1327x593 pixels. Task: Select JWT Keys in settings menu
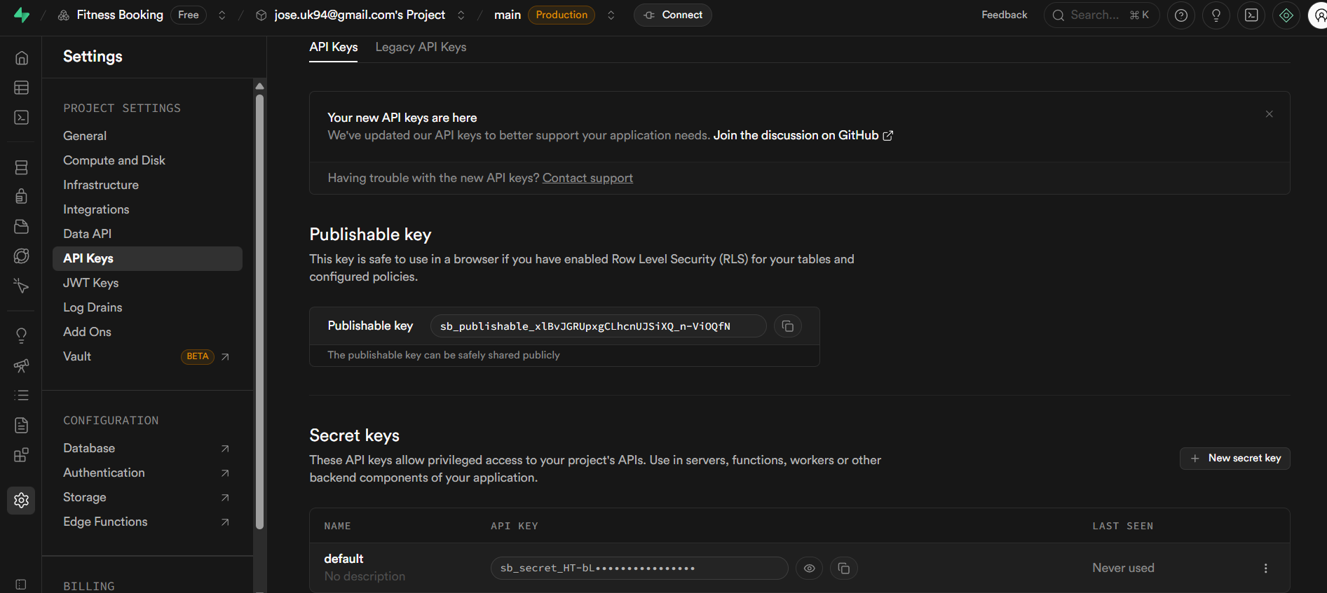coord(90,283)
